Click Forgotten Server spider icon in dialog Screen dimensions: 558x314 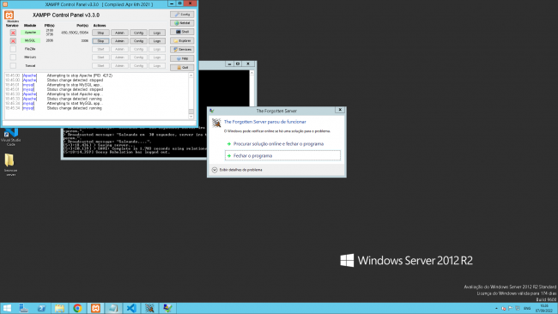click(216, 123)
